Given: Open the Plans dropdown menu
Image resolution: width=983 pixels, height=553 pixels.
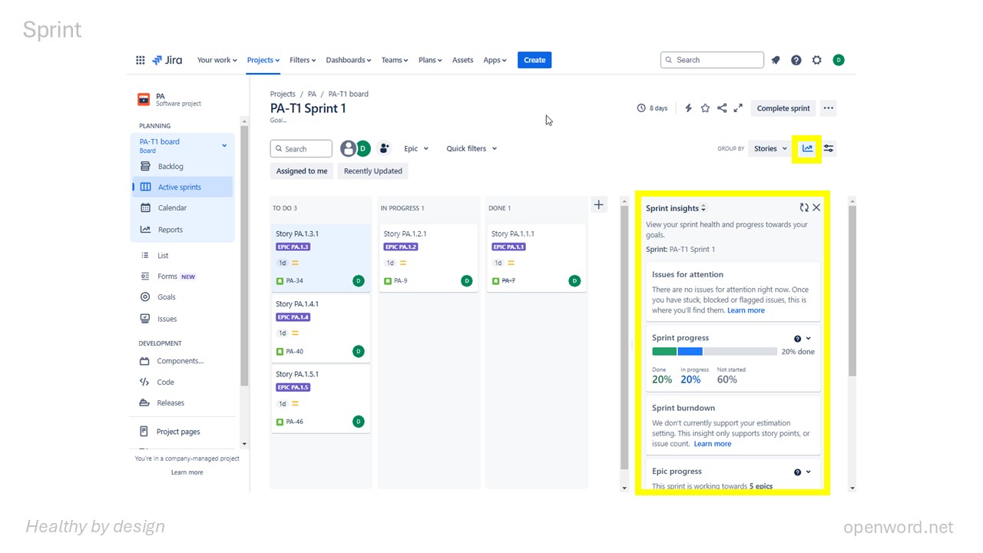Looking at the screenshot, I should [430, 60].
